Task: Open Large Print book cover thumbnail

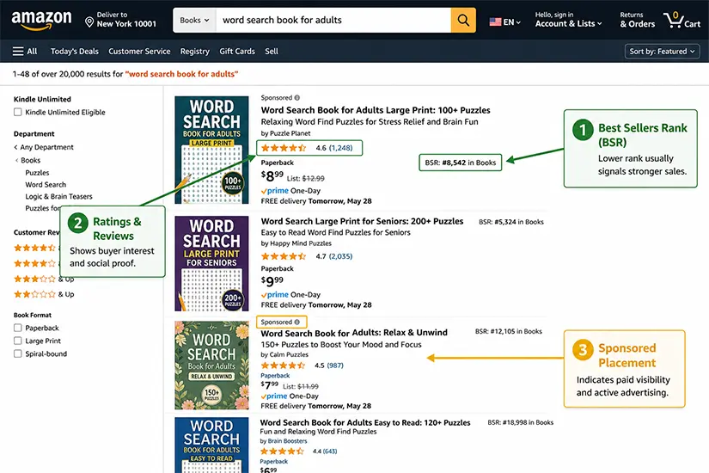Action: click(211, 150)
